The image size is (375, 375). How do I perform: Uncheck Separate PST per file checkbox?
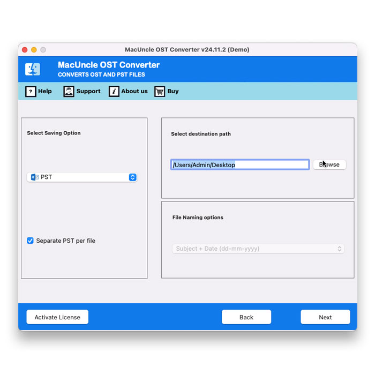(30, 241)
